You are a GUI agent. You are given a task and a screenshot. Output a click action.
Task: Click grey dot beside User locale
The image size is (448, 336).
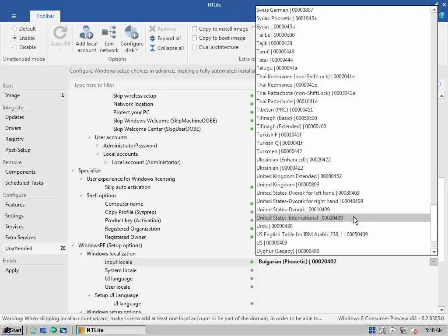(252, 287)
